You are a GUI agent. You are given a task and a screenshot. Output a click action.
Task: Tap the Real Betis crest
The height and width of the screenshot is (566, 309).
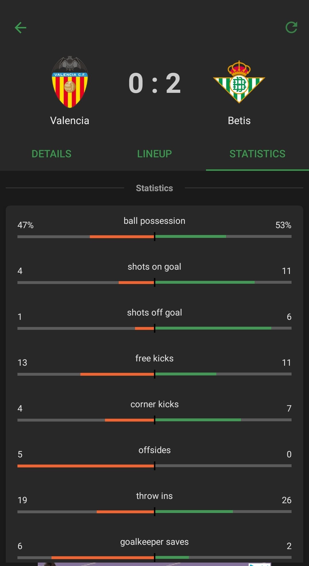239,82
